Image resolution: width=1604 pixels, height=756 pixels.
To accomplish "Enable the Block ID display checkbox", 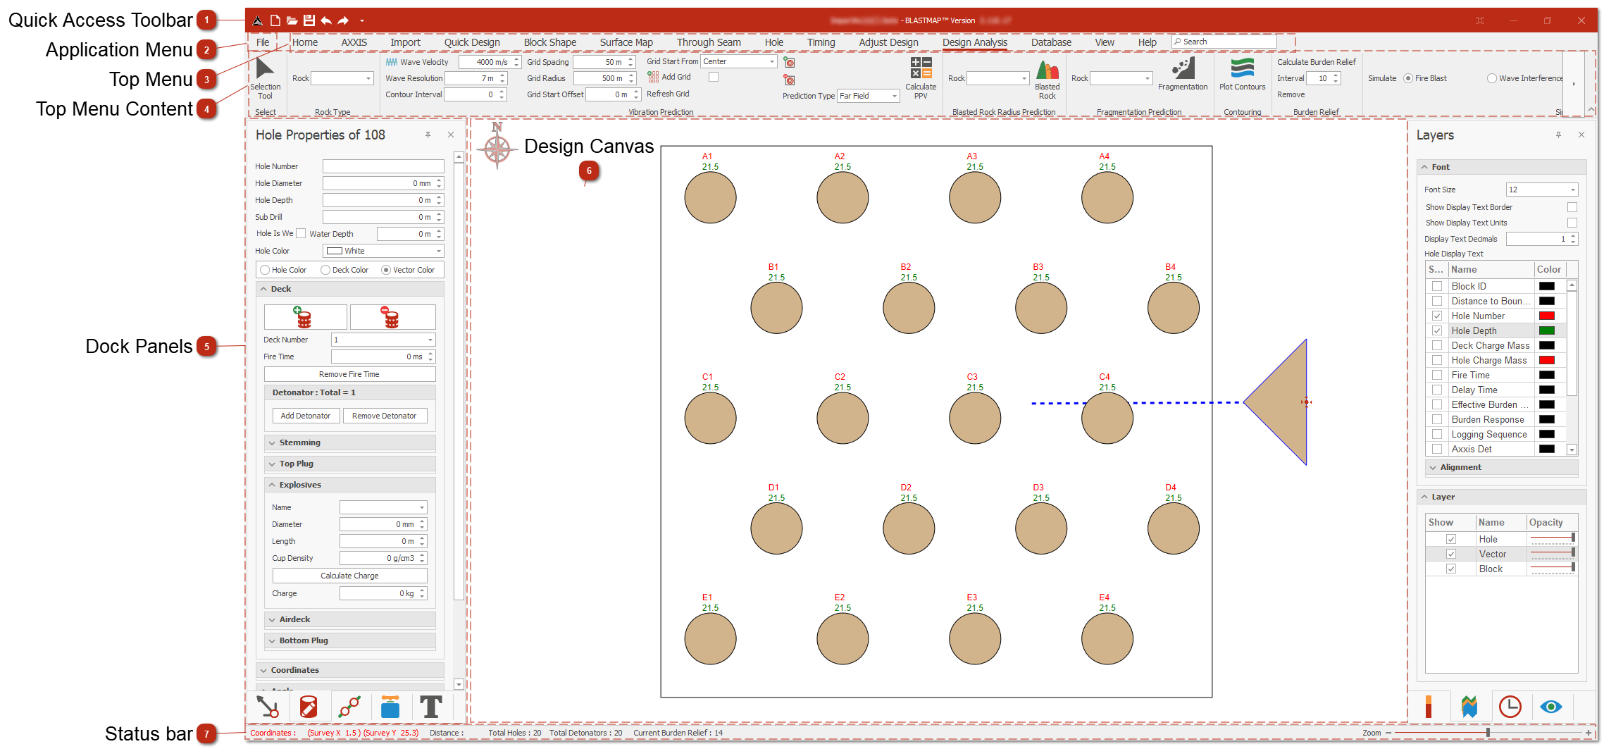I will pos(1436,286).
